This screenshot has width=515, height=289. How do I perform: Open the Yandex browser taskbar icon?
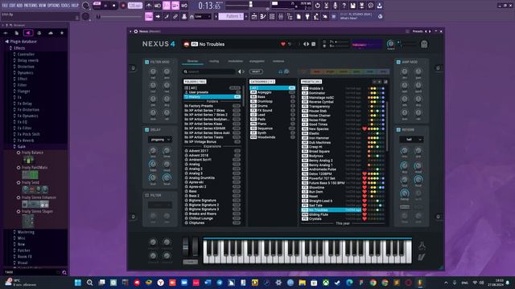click(x=161, y=283)
